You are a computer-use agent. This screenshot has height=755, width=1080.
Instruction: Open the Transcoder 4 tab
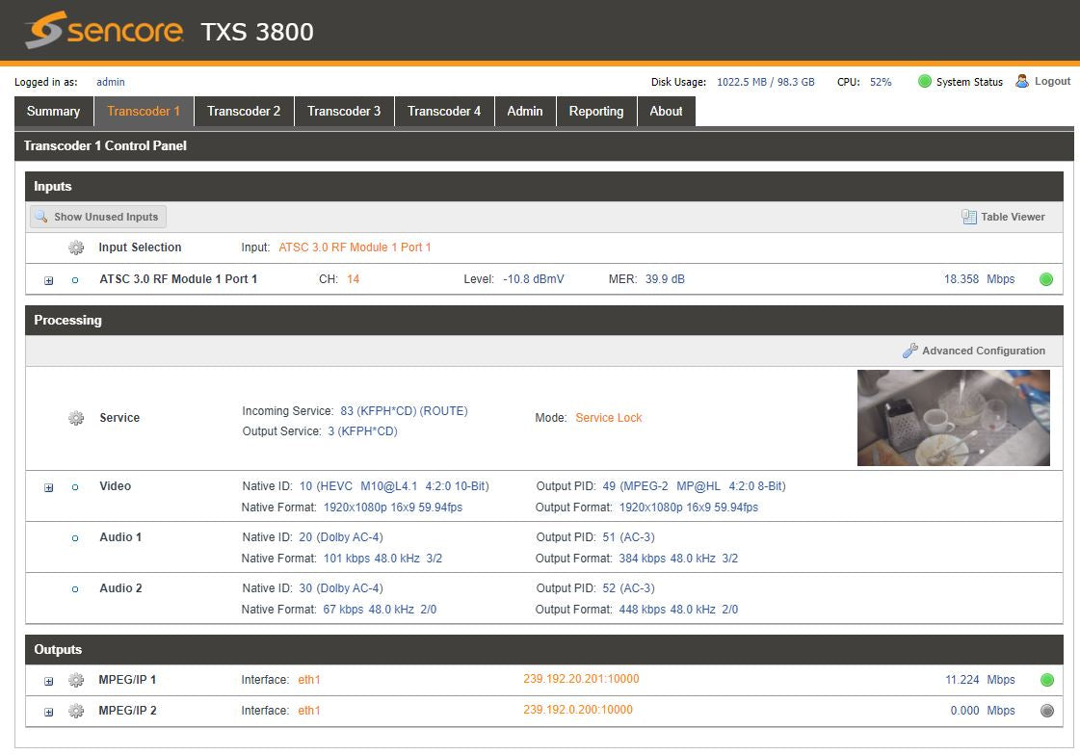[x=444, y=112]
